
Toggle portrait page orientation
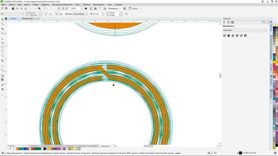pyautogui.click(x=46, y=14)
